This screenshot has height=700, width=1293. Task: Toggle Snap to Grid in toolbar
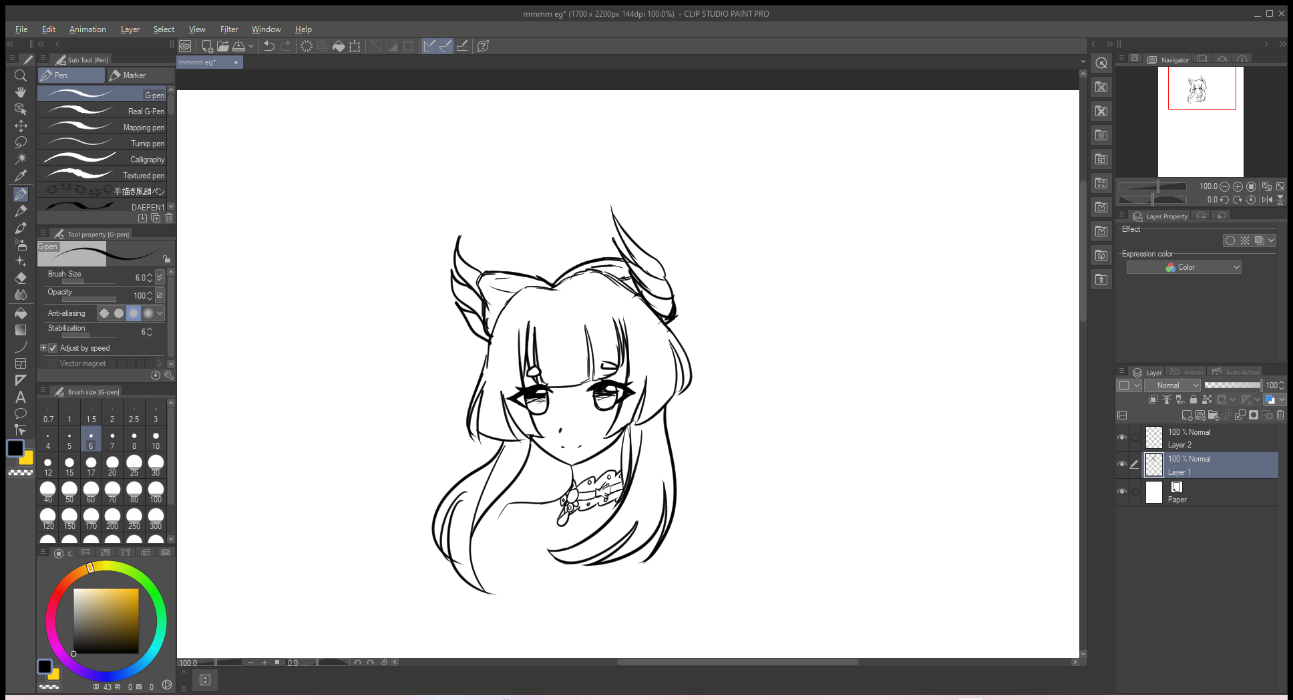(462, 46)
